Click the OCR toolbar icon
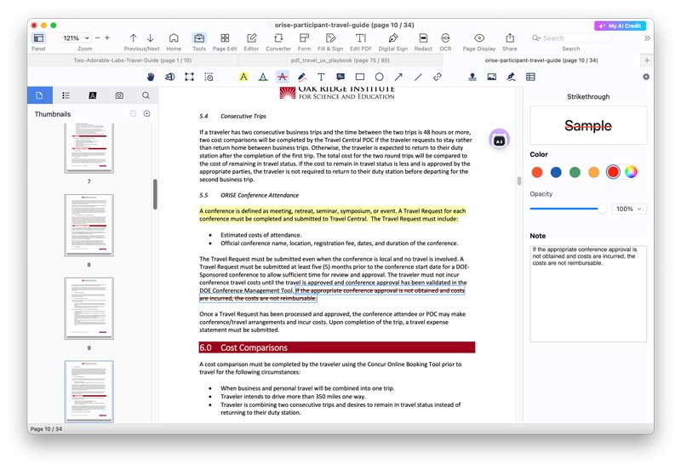Viewport: 681px width, 470px height. coord(445,38)
